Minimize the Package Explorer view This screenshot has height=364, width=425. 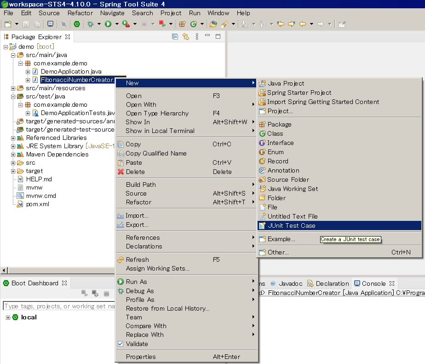[x=207, y=36]
